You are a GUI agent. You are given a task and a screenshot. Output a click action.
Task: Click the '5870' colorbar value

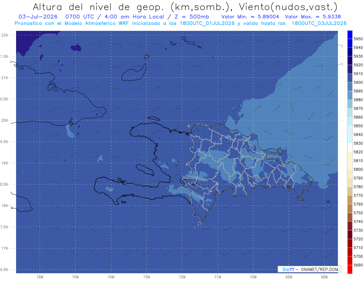coord(358,108)
